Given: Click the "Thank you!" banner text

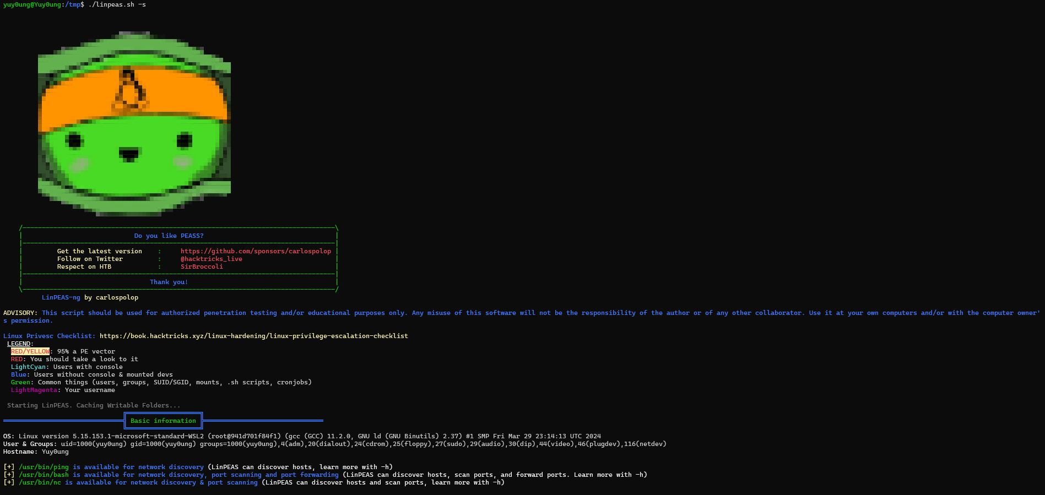Looking at the screenshot, I should pos(169,282).
